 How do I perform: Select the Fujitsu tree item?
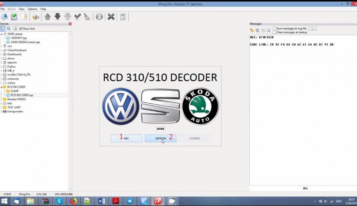12,67
